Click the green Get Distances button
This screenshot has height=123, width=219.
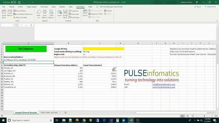pyautogui.click(x=26, y=49)
